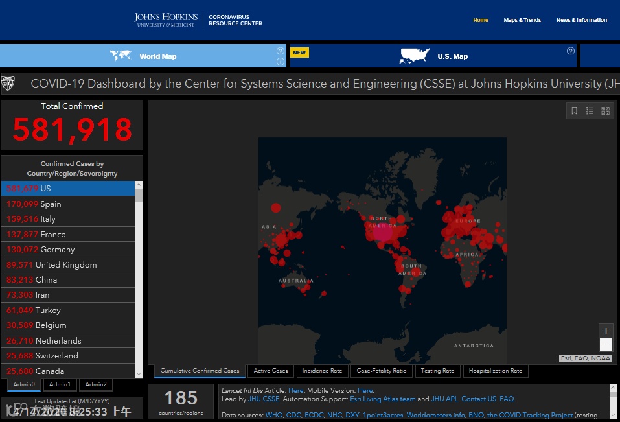
Task: Switch to the Case-Fatality Ratio tab
Action: pyautogui.click(x=381, y=371)
